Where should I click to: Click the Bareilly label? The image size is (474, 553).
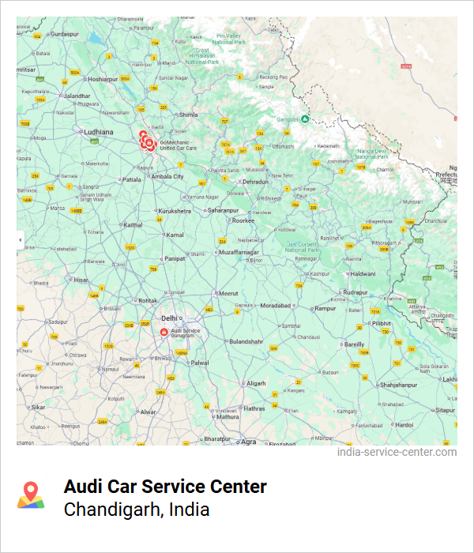(354, 344)
